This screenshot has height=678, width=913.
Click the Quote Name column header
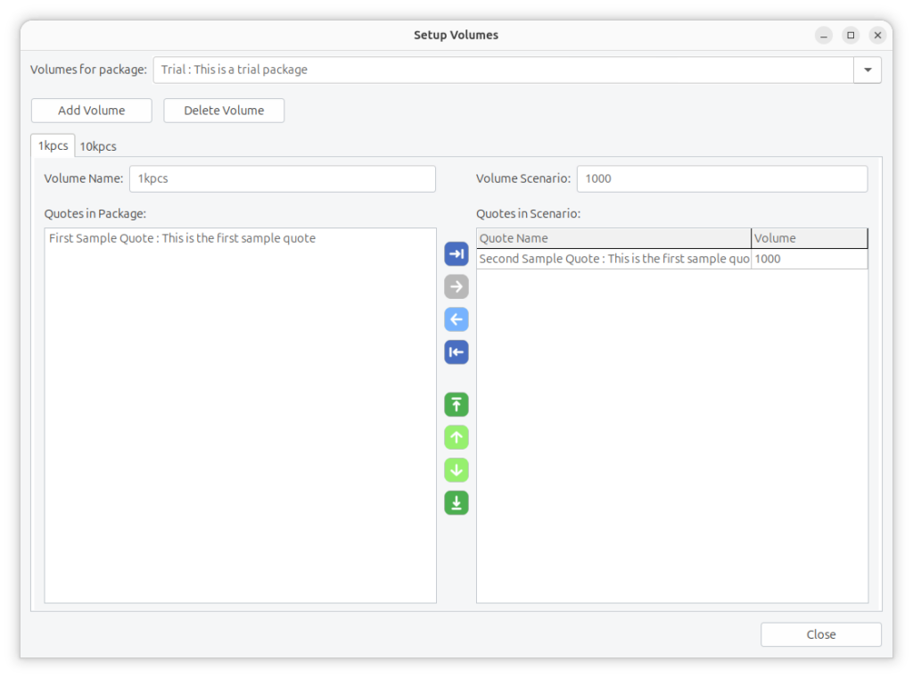613,238
